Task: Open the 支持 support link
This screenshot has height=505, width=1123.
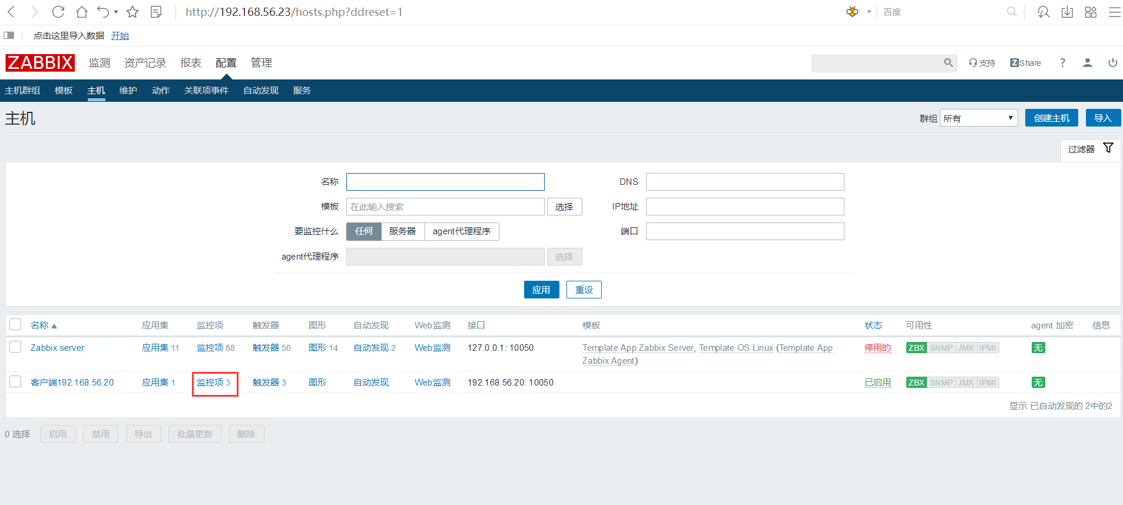Action: (982, 63)
